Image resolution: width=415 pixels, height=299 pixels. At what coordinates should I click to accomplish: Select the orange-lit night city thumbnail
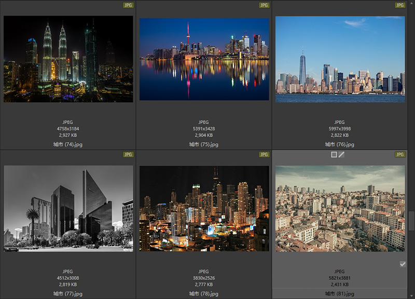204,209
